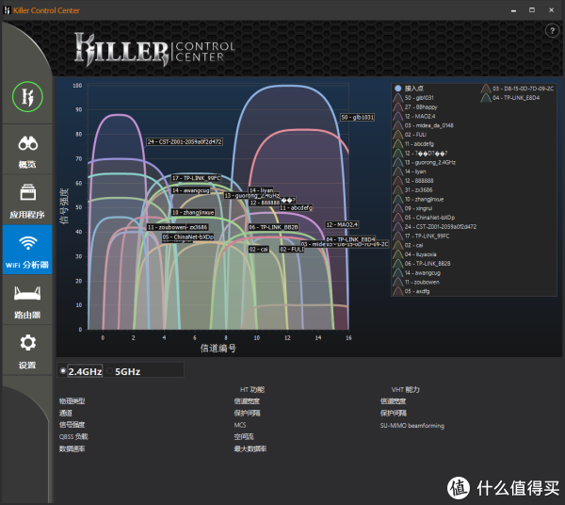
Task: Click chart label 12 - MAO2.4 on graph
Action: coord(342,224)
